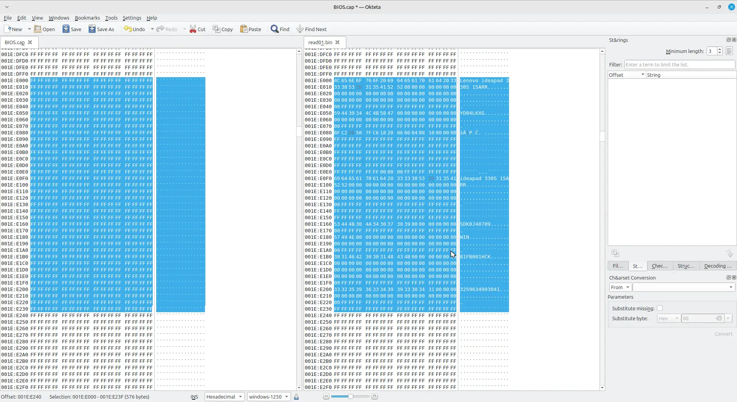
Task: Click the read01.bin view vertical scrollbar
Action: click(602, 220)
